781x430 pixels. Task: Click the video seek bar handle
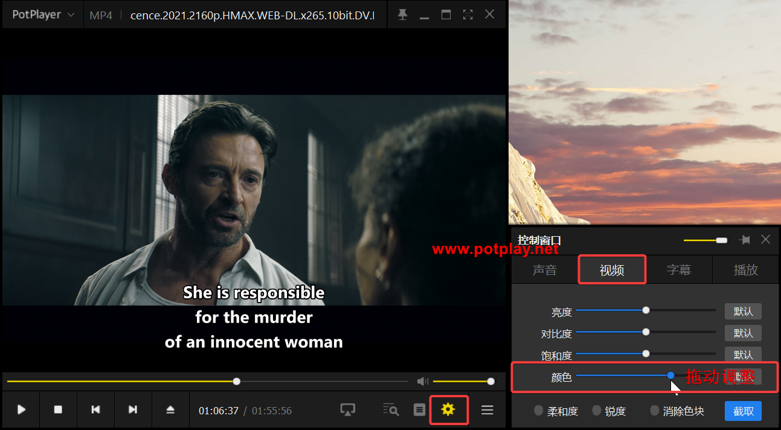tap(237, 381)
